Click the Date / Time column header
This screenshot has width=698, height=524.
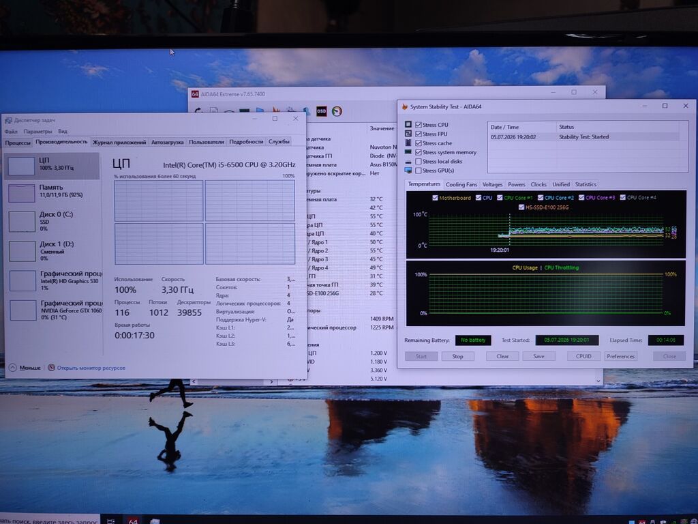point(521,127)
